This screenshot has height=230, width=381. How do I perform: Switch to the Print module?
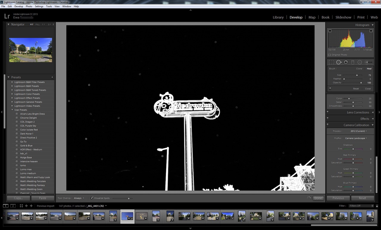(x=361, y=17)
